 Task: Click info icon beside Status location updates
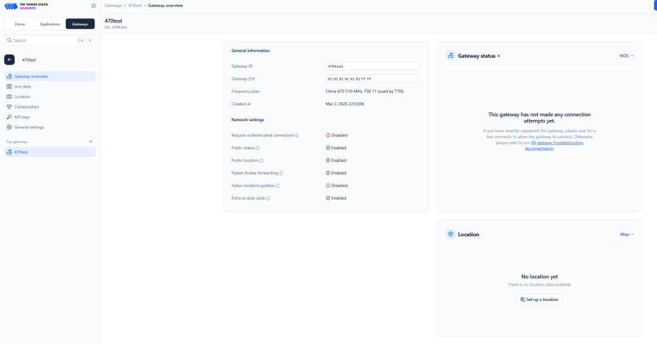point(277,186)
